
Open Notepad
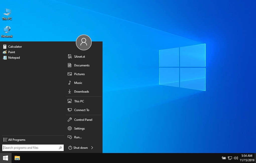click(14, 57)
